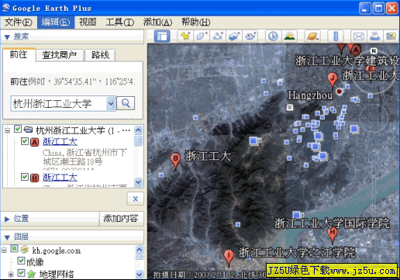The height and width of the screenshot is (280, 400).
Task: Uncheck the 杭州浙江工业大学 results folder checkbox
Action: click(x=18, y=129)
